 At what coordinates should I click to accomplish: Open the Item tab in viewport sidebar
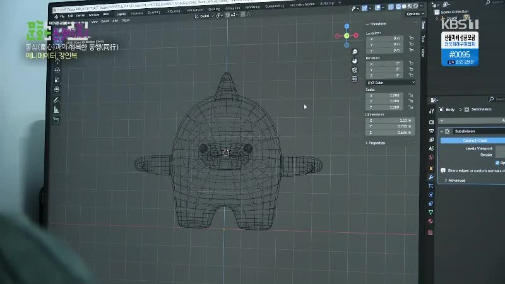point(423,25)
